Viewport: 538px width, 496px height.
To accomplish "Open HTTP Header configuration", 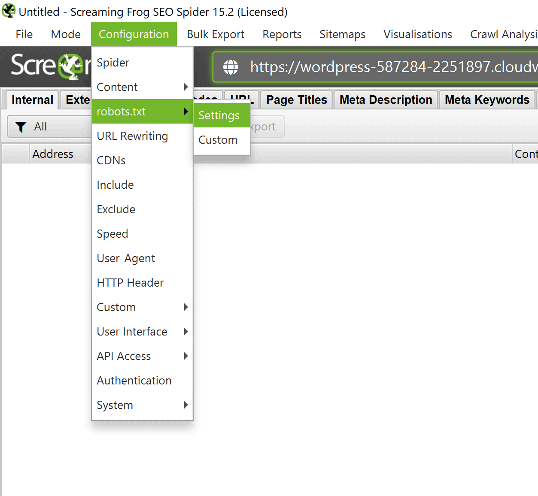I will coord(142,283).
